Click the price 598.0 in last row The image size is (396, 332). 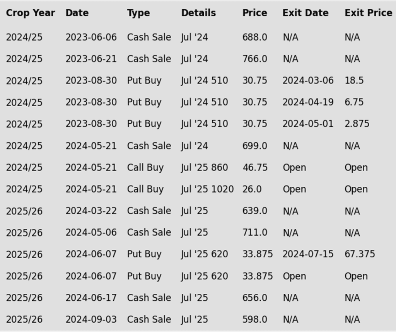(x=254, y=320)
